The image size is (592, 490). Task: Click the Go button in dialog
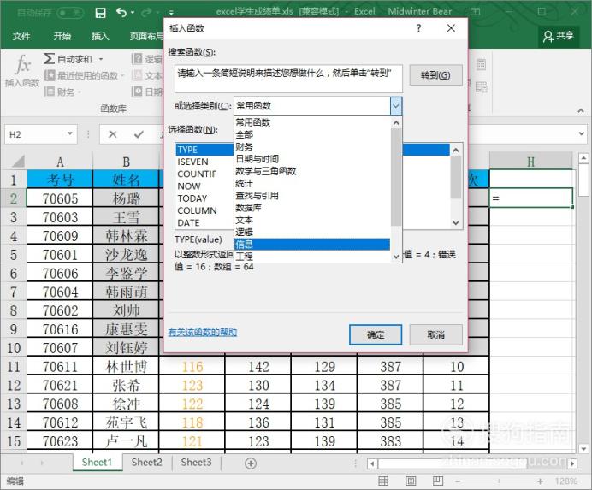point(435,75)
